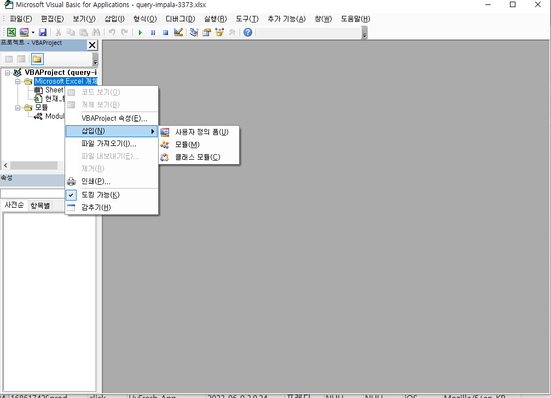The width and height of the screenshot is (551, 398).
Task: Open the 도움말(H) menu
Action: click(356, 19)
